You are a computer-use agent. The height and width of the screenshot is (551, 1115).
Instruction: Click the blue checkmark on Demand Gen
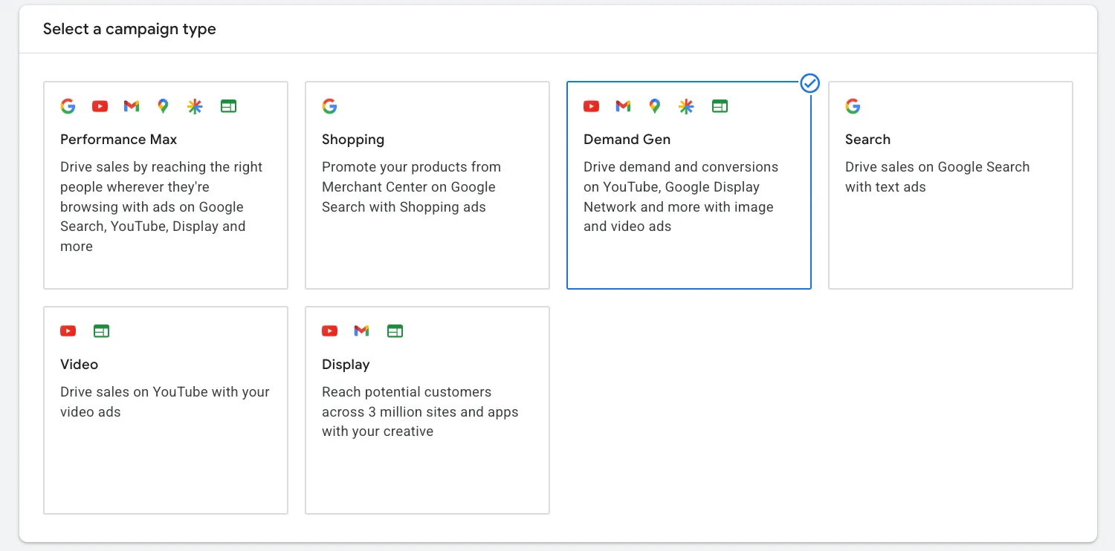coord(810,83)
